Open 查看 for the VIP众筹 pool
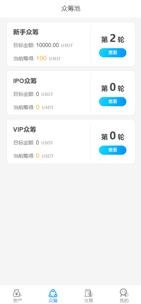Image resolution: width=141 pixels, height=304 pixels. [113, 150]
